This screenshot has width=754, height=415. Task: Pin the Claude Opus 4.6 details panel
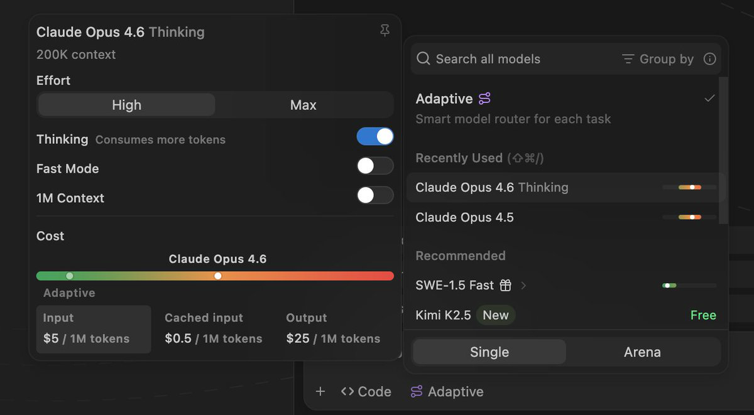[x=385, y=31]
